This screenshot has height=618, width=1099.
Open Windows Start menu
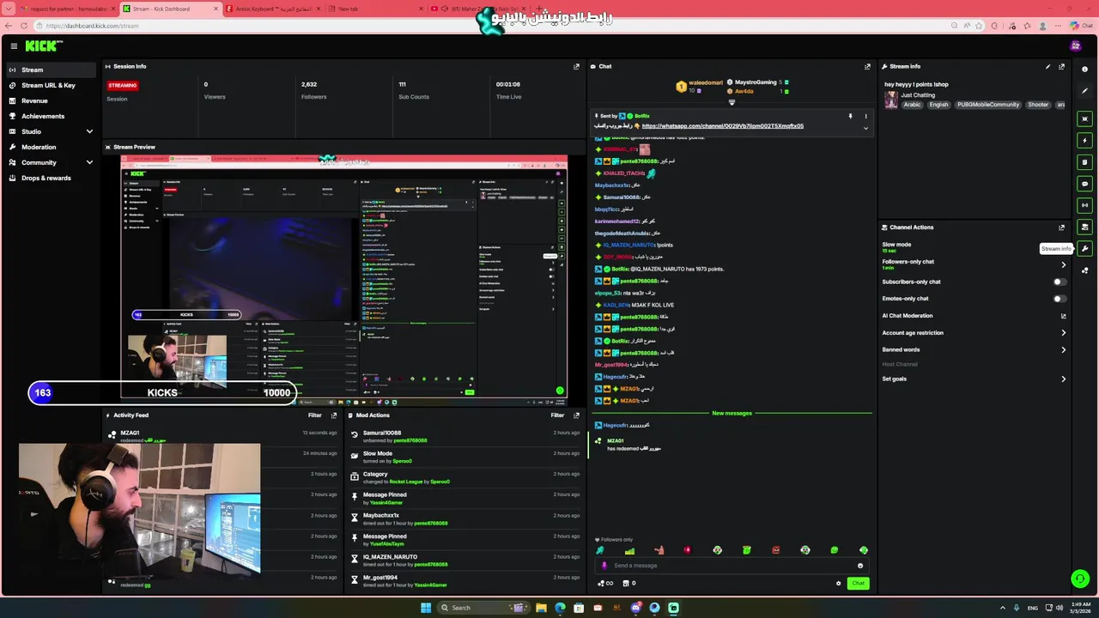(425, 608)
